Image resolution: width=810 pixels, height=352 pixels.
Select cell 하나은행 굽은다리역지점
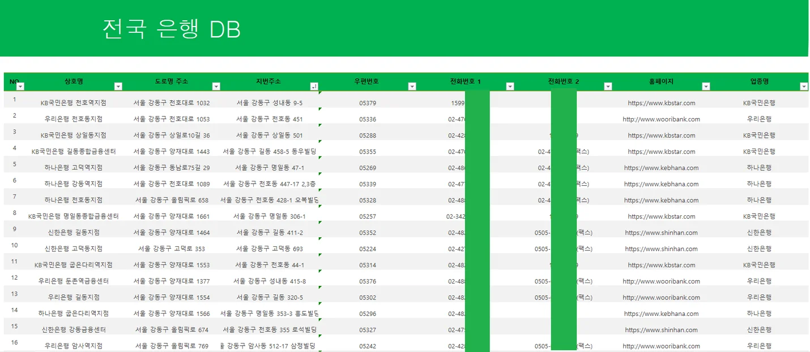(x=74, y=314)
